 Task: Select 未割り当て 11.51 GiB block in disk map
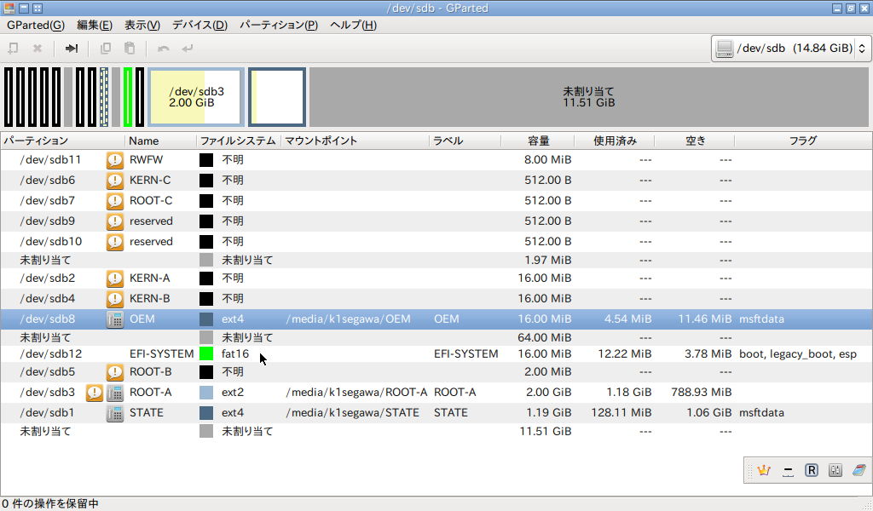coord(588,97)
